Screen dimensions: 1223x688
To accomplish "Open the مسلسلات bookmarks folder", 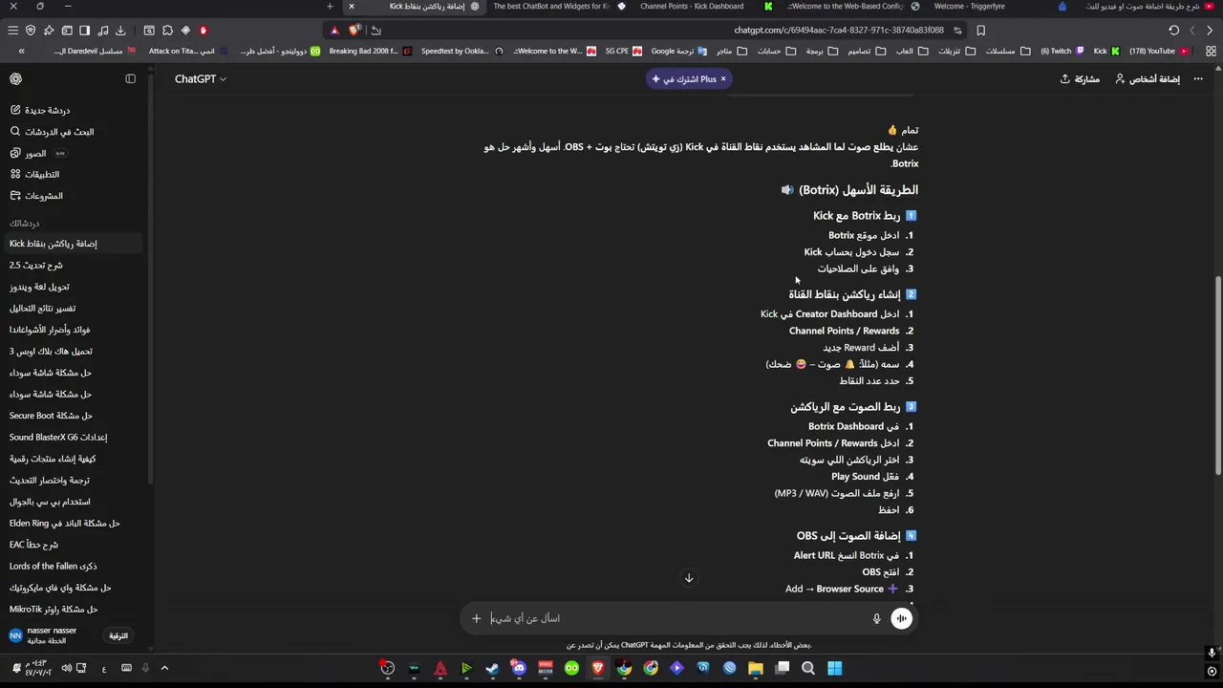I will 1009,51.
